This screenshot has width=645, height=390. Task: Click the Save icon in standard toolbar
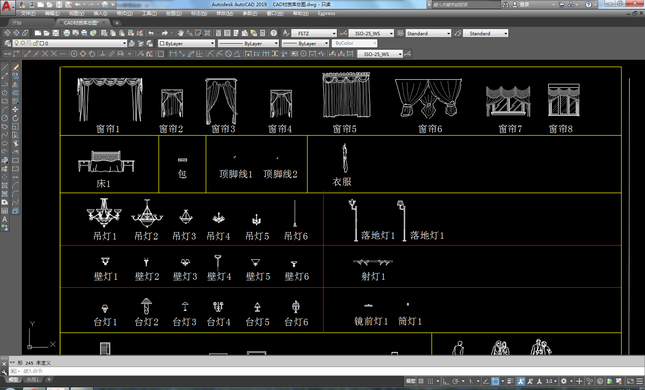[56, 33]
